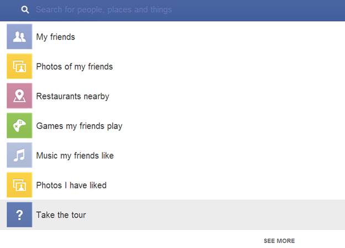The image size is (345, 248).
Task: Focus the Search for people, places and things field
Action: tap(104, 10)
